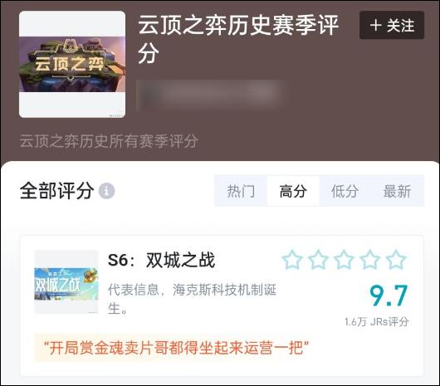The image size is (440, 386).
Task: Open the highlighted comment about 赏金魂
Action: [x=176, y=348]
